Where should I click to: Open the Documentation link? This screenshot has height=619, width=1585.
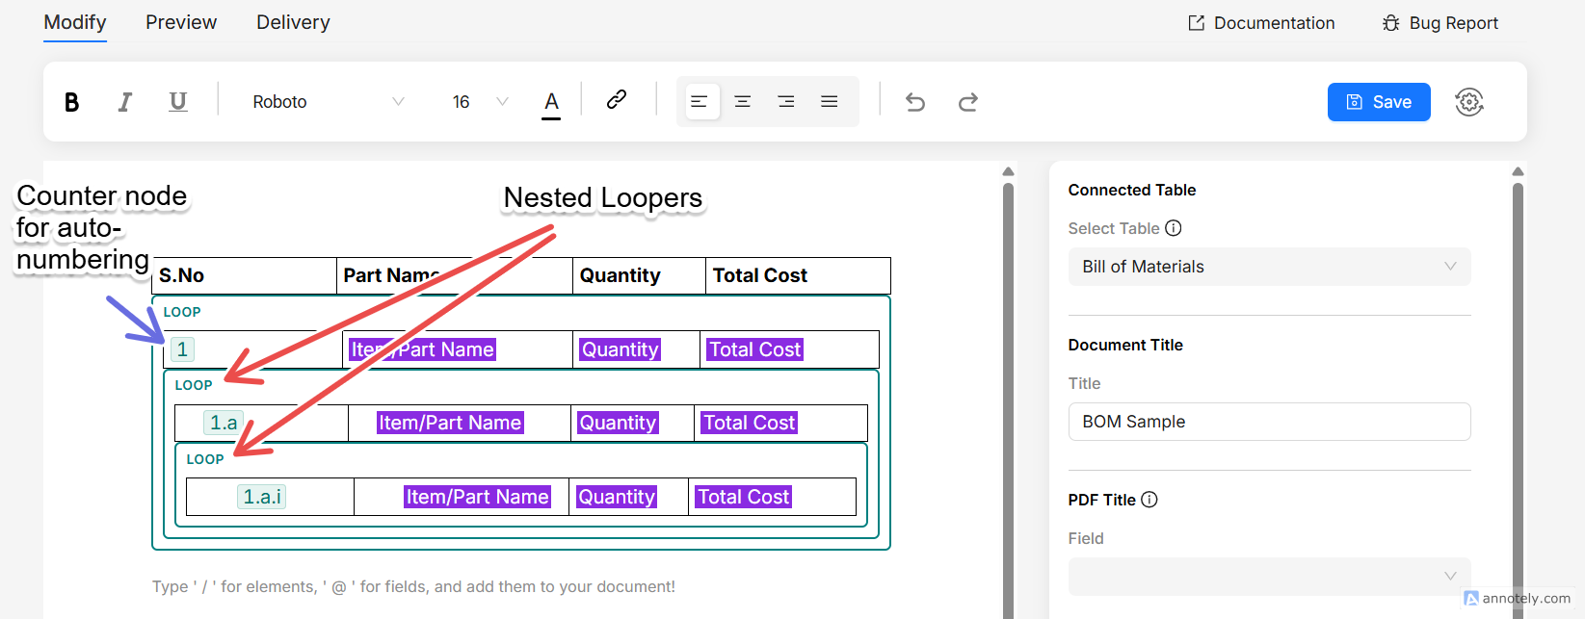click(x=1261, y=23)
